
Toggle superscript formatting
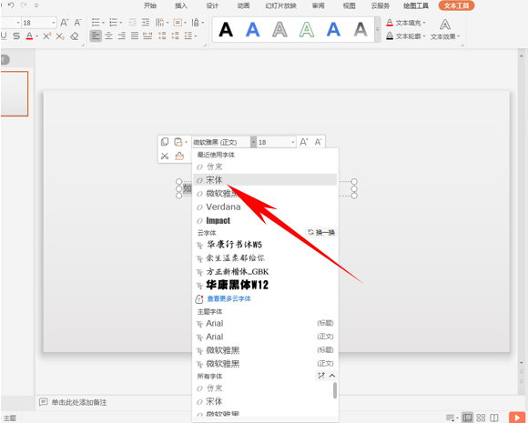point(46,36)
